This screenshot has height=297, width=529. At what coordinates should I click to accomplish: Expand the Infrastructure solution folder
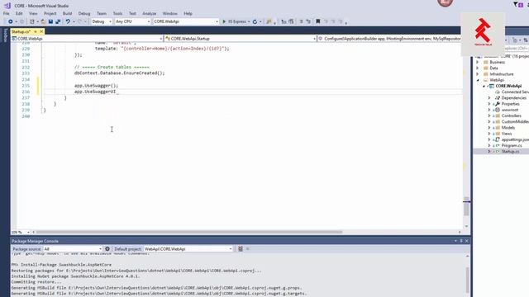click(478, 74)
